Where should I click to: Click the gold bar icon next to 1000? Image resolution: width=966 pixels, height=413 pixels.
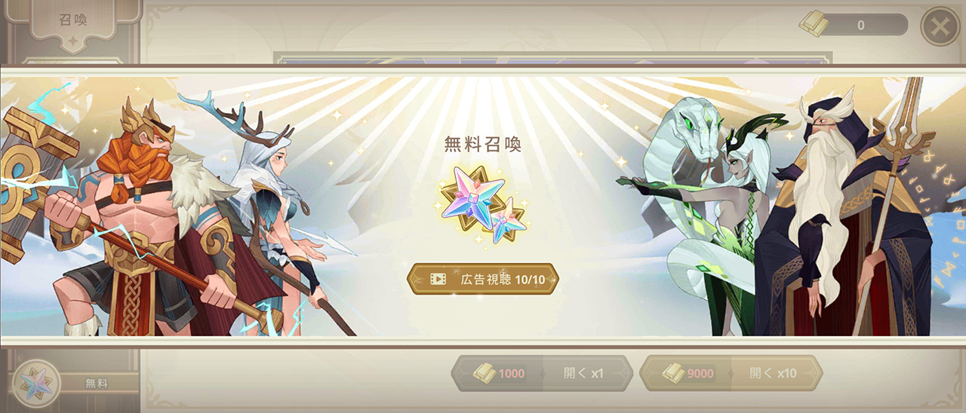(485, 372)
